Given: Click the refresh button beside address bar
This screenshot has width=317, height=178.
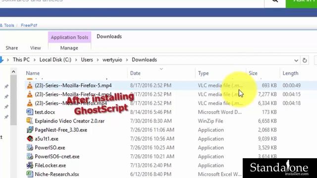Looking at the screenshot, I should [x=305, y=60].
